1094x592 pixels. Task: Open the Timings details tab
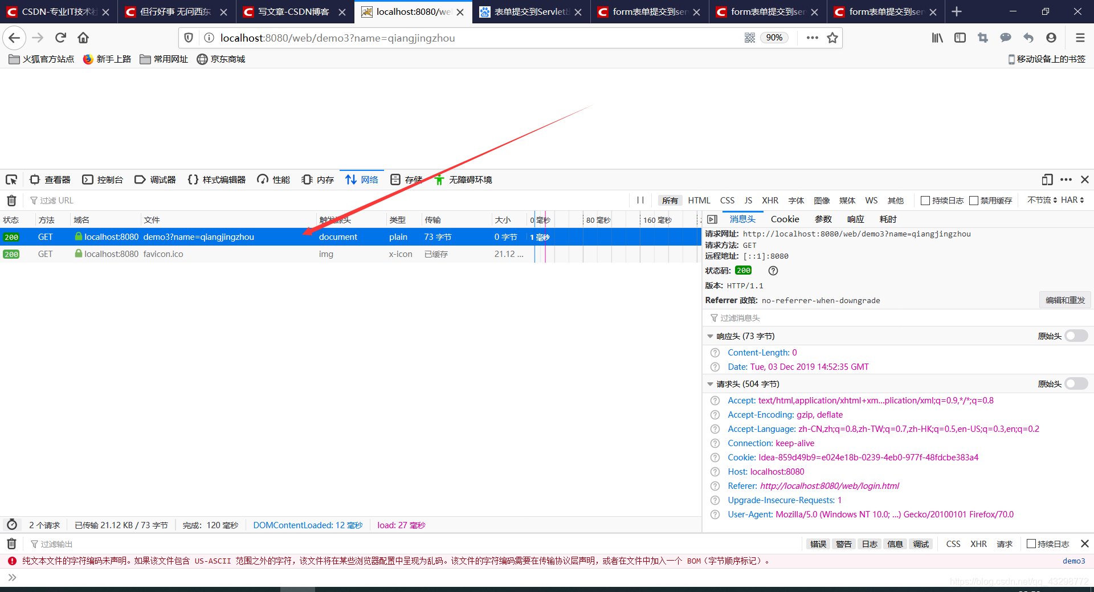pos(888,219)
